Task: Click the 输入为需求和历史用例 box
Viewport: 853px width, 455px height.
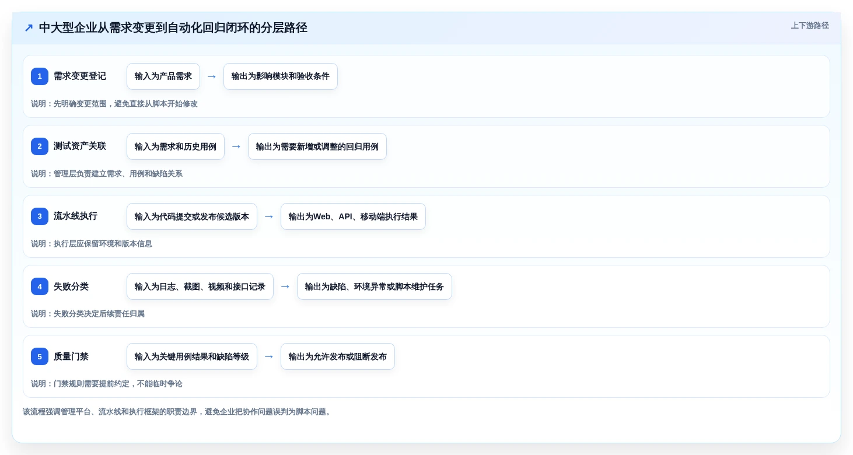Action: [176, 146]
